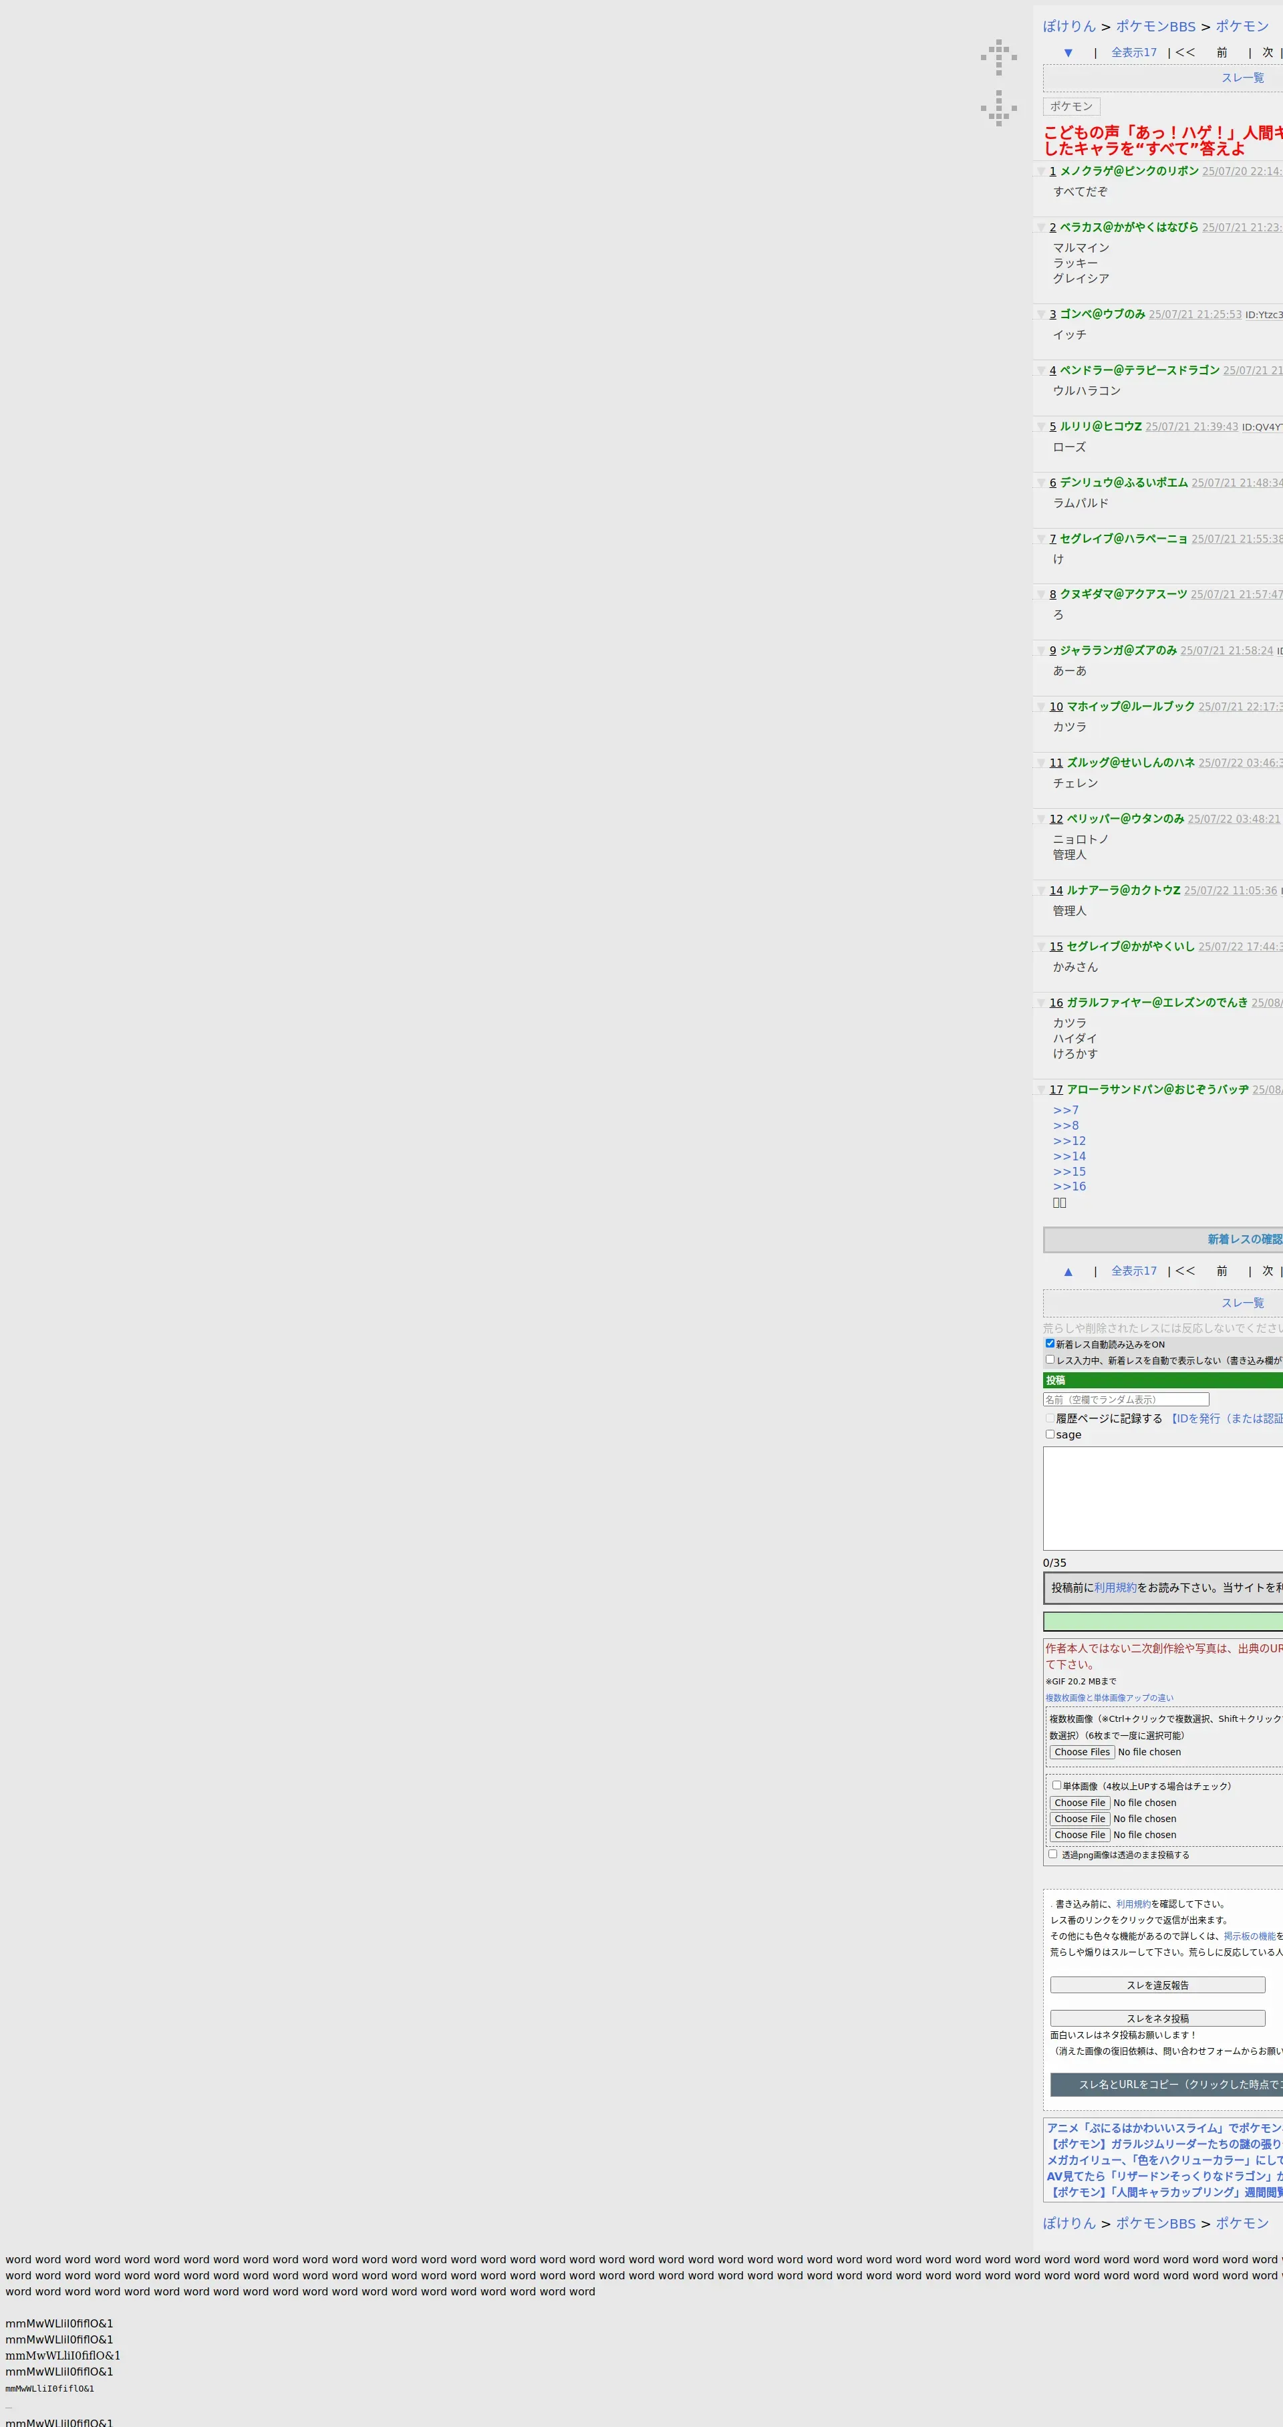Image resolution: width=1283 pixels, height=2427 pixels.
Task: Disable 新着レス自動読み込みをON checkbox
Action: tap(1049, 1344)
